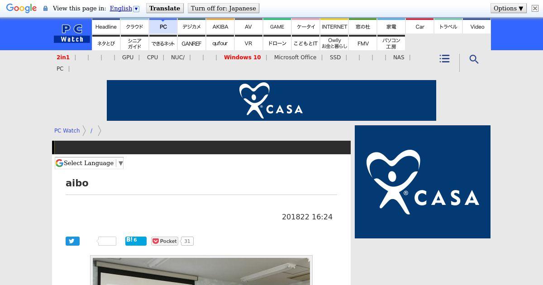The height and width of the screenshot is (285, 543).
Task: Click the NAS topic link
Action: click(x=399, y=57)
